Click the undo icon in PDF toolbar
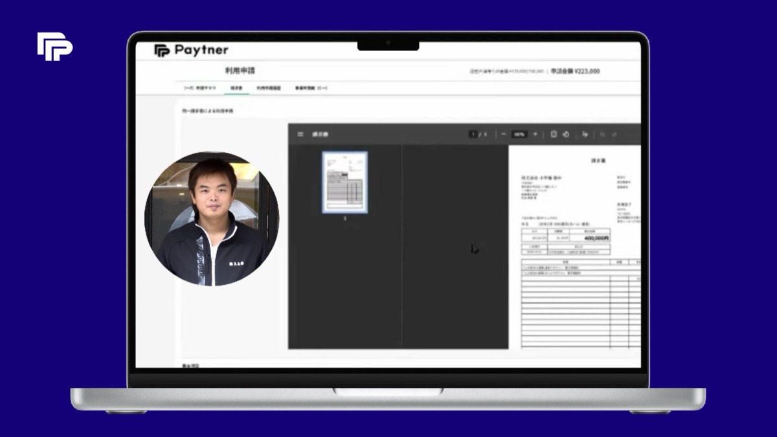This screenshot has width=777, height=437. tap(602, 134)
